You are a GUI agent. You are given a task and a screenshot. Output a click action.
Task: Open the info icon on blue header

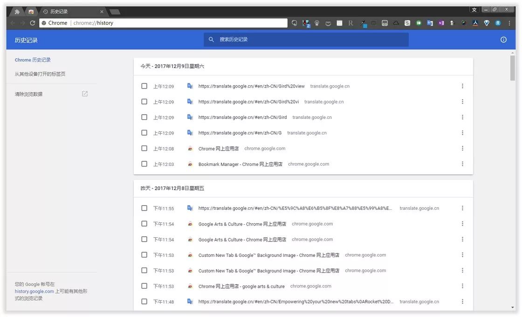pos(503,40)
